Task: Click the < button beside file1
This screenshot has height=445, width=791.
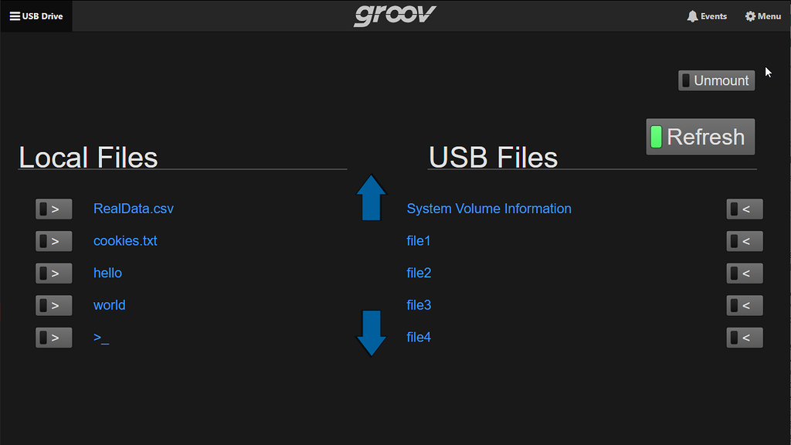Action: click(x=745, y=241)
